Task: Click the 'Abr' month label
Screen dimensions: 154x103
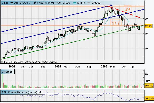Action: [23, 67]
